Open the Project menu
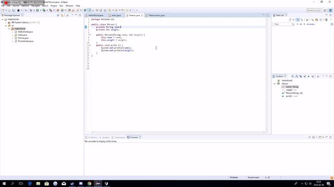Image resolution: width=334 pixels, height=187 pixels. click(54, 6)
